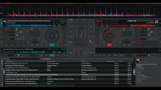Click the play button on empty deck D

click(110, 55)
